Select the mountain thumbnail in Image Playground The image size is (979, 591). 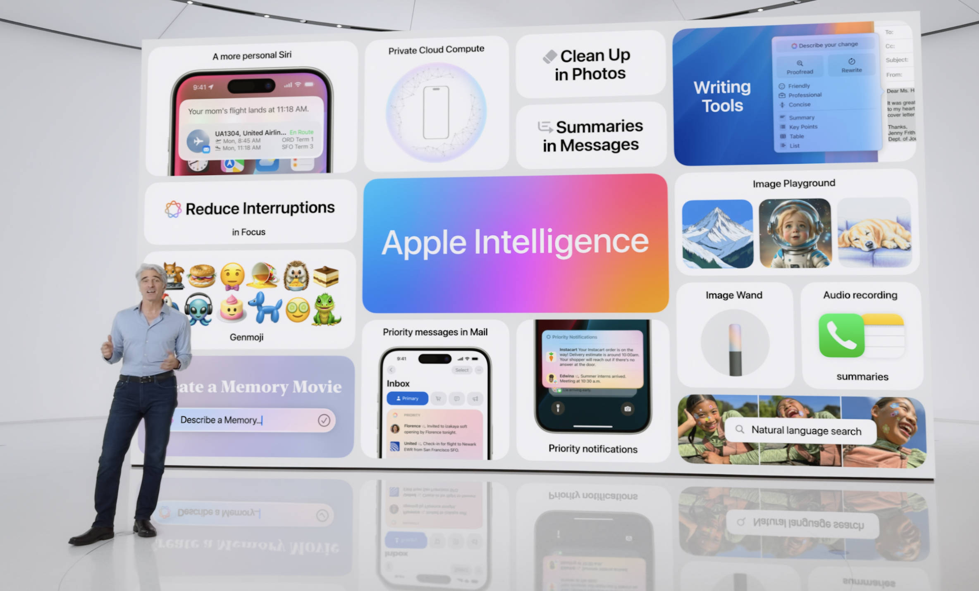point(717,234)
